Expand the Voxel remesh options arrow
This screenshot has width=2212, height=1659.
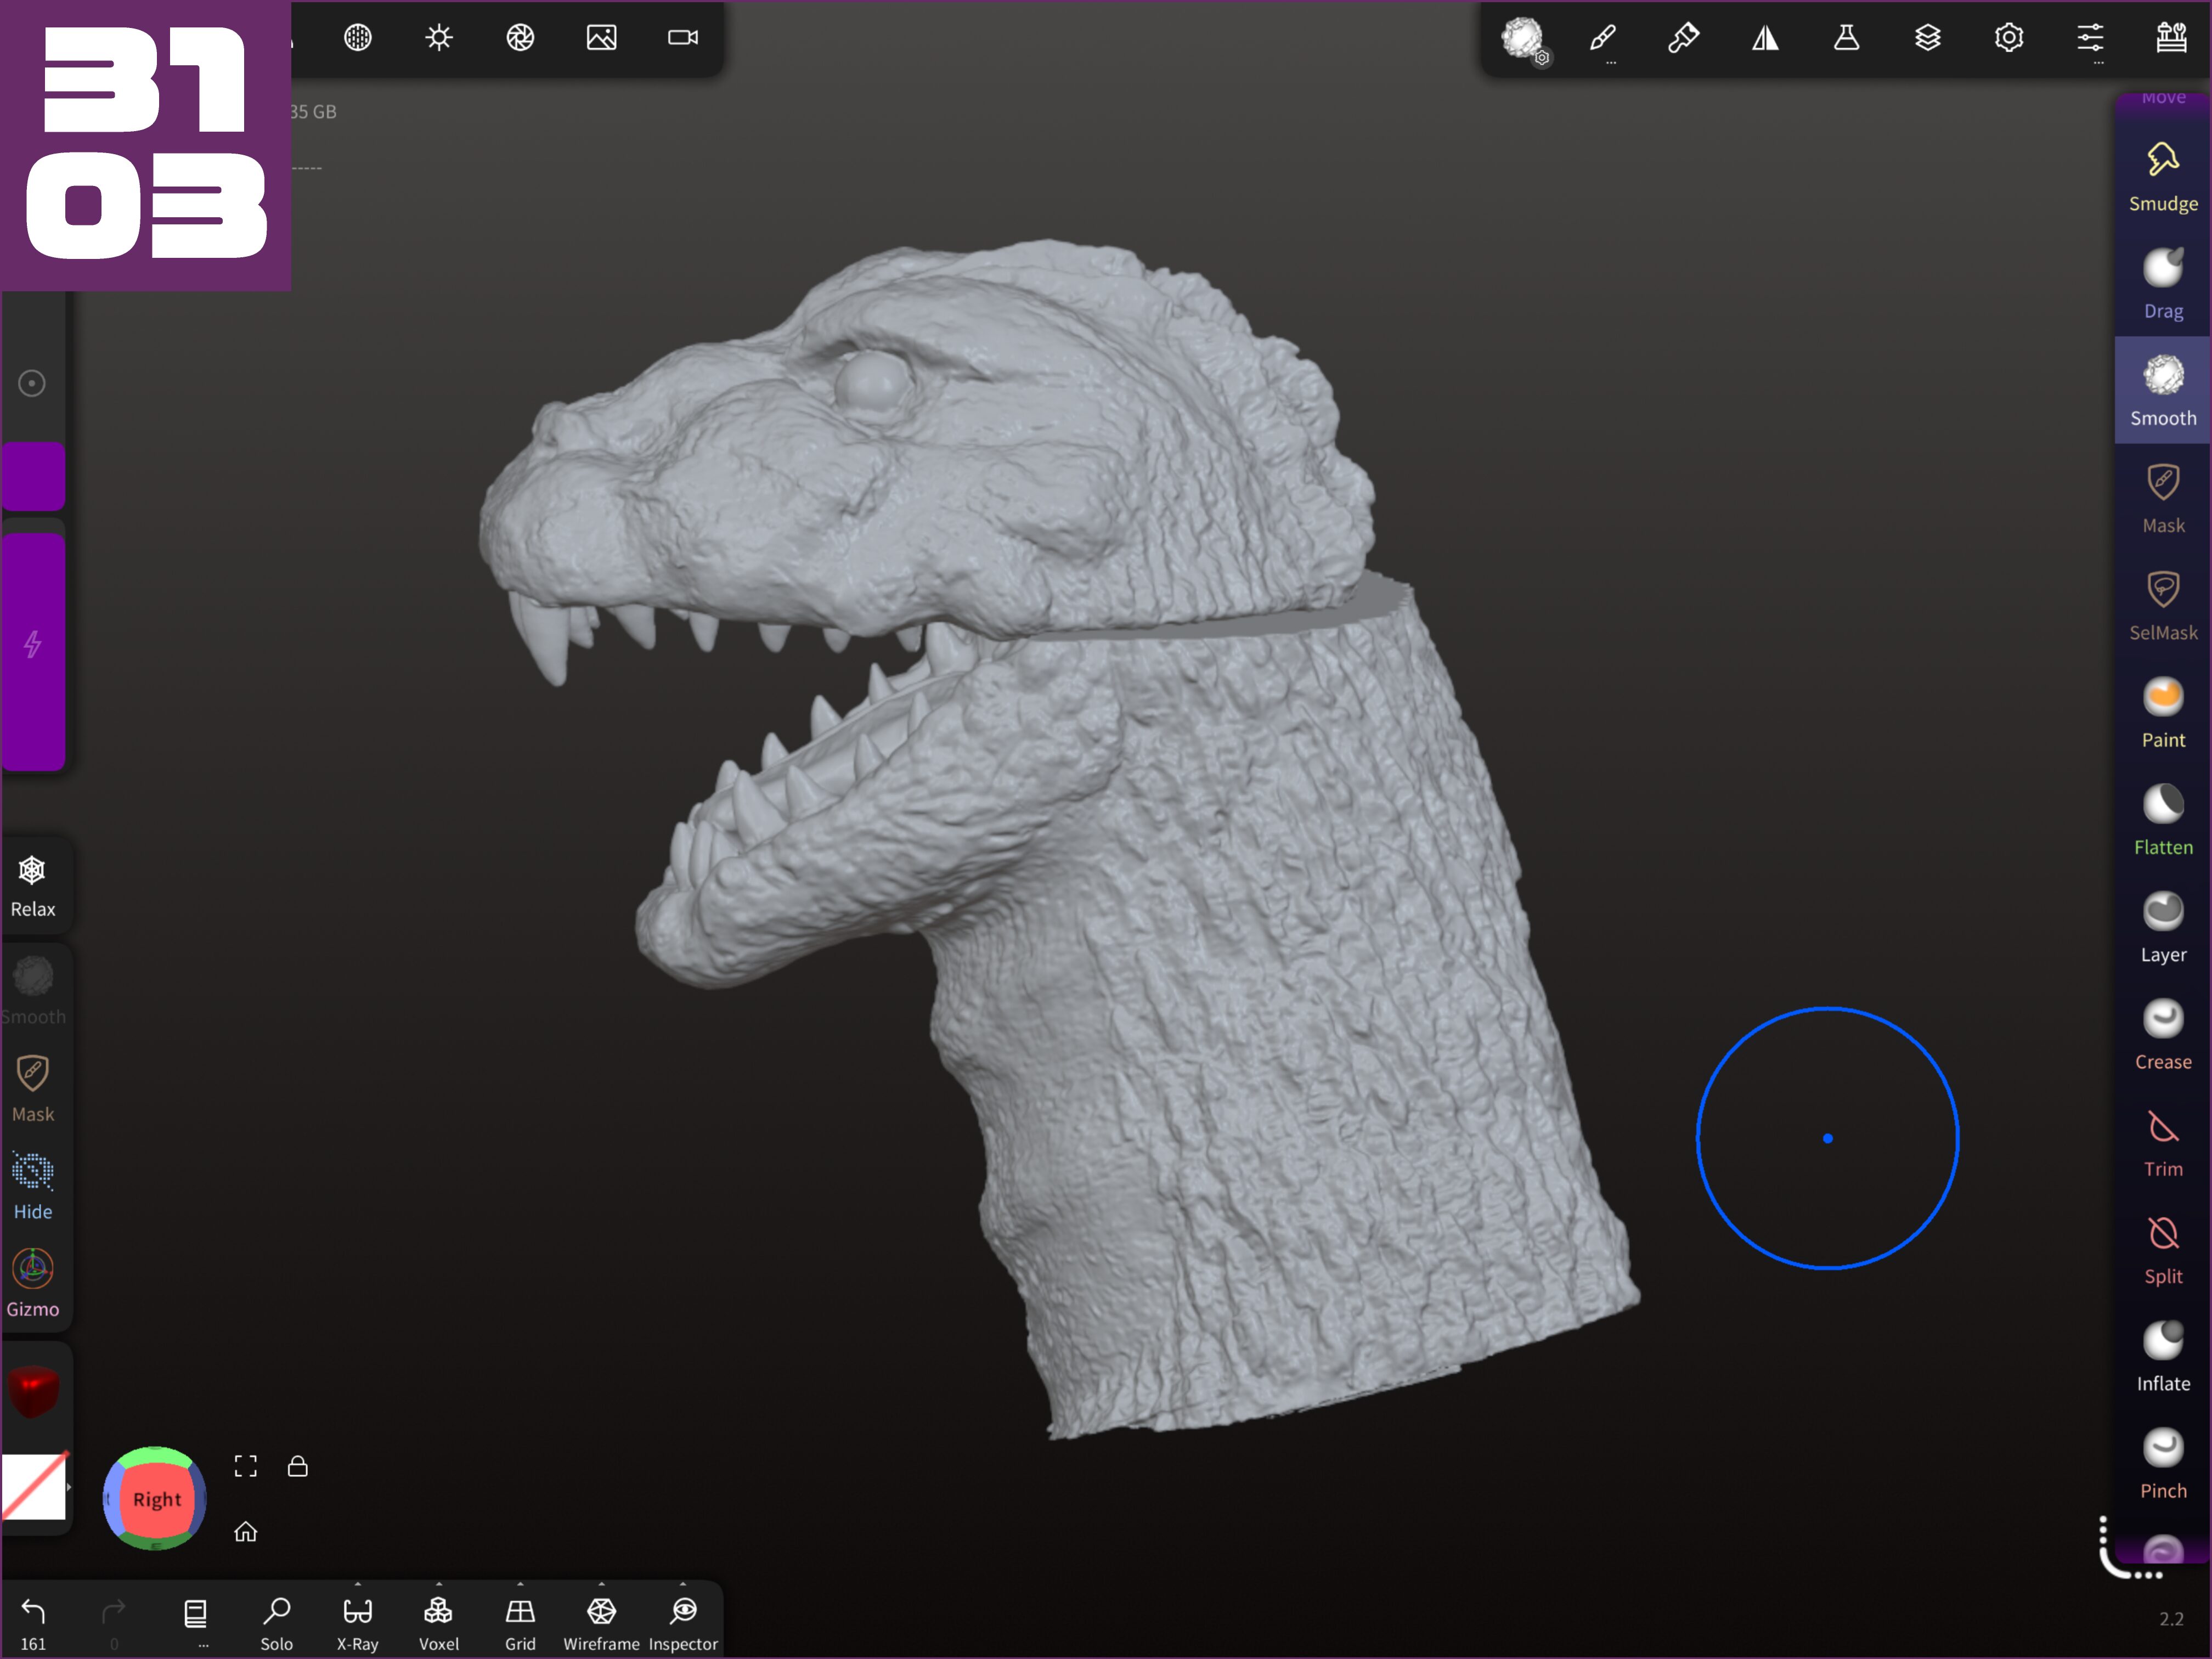tap(438, 1584)
